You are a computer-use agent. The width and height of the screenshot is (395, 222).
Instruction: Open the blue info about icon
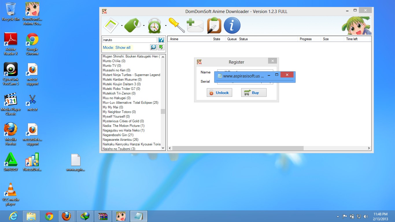tap(232, 25)
